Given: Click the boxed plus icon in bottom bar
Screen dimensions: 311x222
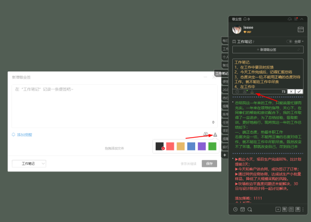Looking at the screenshot, I should tap(278, 209).
